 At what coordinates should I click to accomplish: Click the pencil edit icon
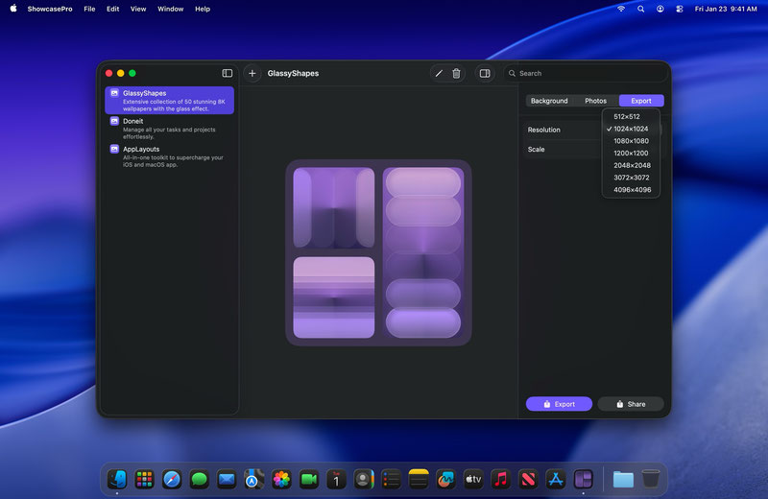point(439,73)
